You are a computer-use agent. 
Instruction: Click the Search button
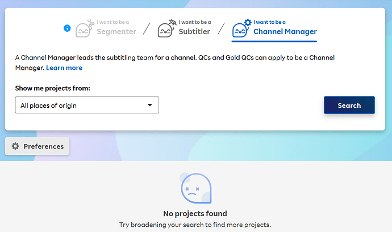tap(349, 105)
